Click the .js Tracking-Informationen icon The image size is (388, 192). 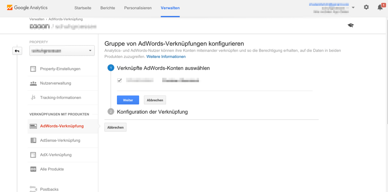(33, 98)
